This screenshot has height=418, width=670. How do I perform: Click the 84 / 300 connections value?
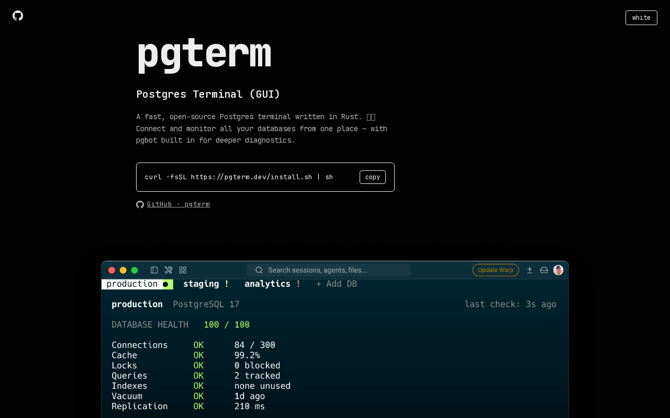(255, 345)
